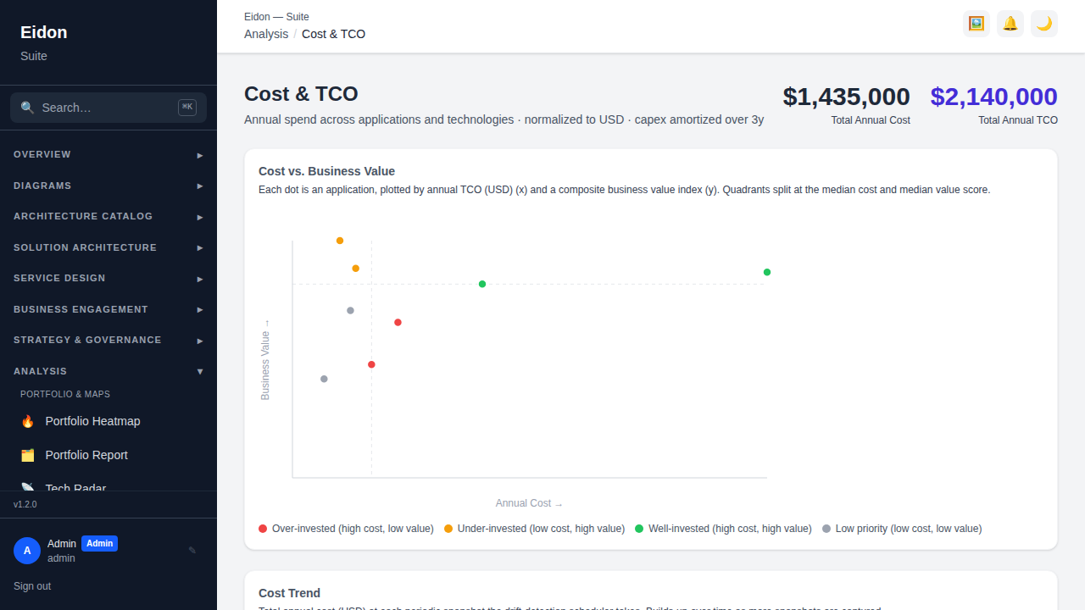Click the Low priority gray legend swatch
Image resolution: width=1085 pixels, height=610 pixels.
(826, 529)
